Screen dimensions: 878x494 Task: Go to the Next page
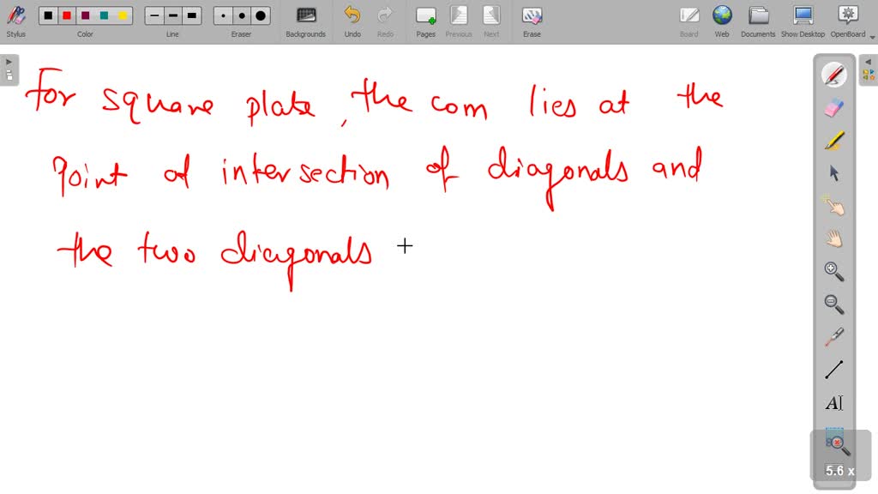tap(491, 21)
